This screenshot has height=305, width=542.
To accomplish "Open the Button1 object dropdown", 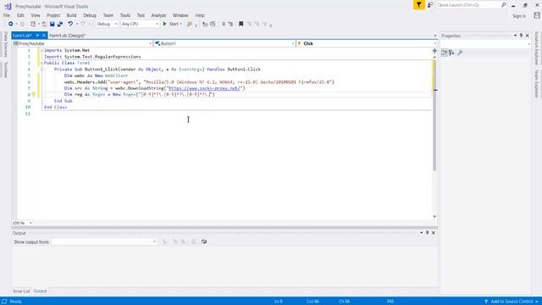I will click(224, 43).
